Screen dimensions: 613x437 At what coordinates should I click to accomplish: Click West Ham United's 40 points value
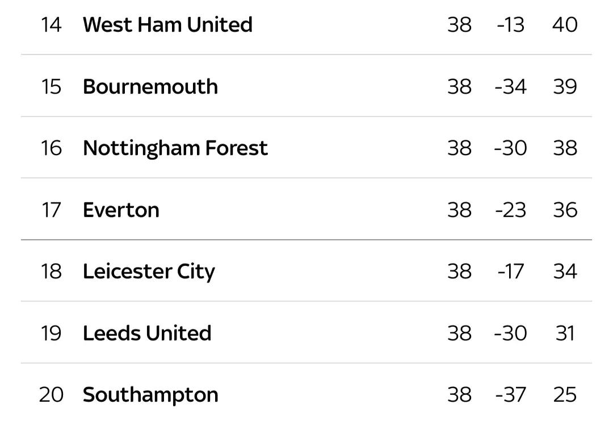coord(565,24)
